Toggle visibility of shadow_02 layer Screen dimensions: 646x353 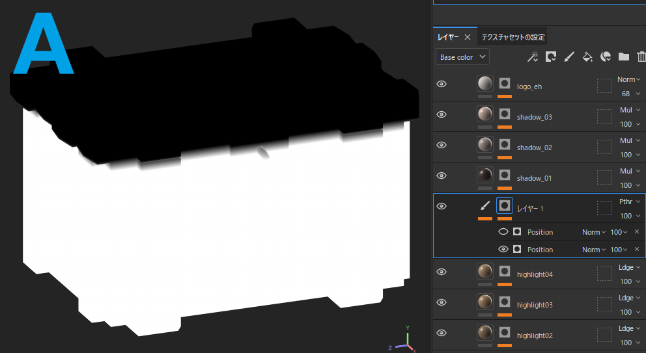[x=442, y=145]
